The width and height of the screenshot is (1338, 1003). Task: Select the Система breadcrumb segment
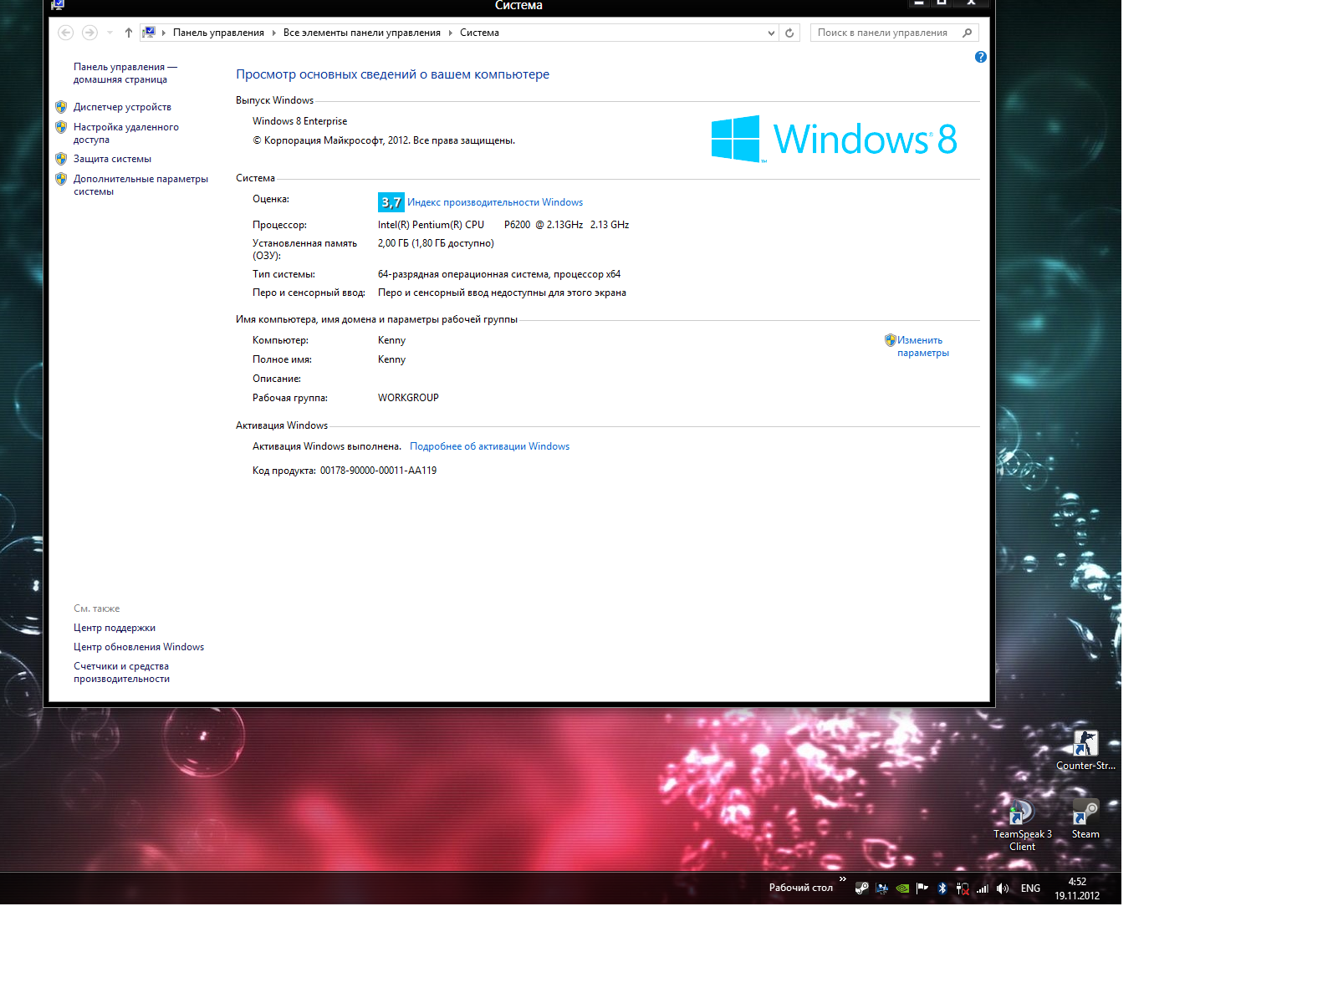tap(479, 33)
